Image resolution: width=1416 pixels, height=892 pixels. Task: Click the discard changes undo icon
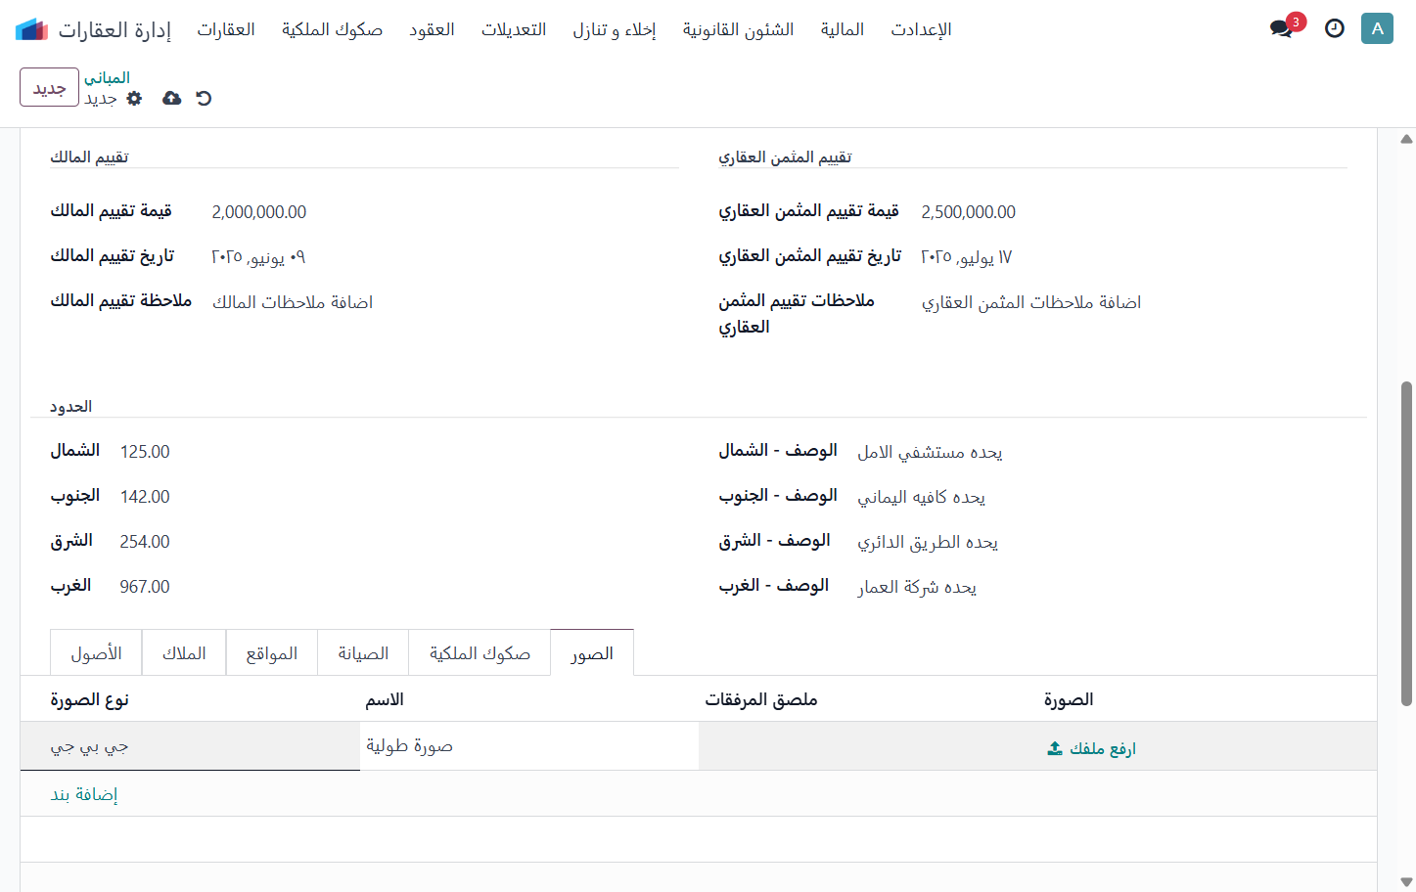[204, 98]
